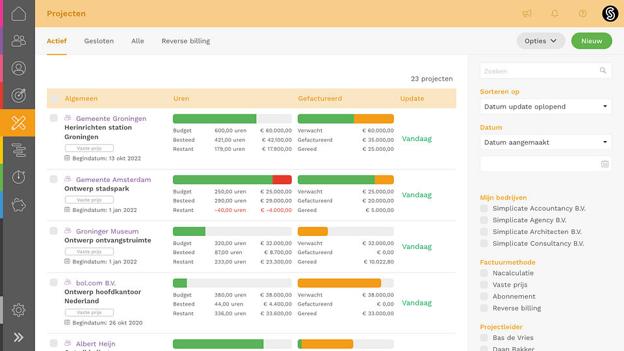Click Gemeente Amsterdam hours progress bar
The height and width of the screenshot is (351, 624).
click(233, 180)
